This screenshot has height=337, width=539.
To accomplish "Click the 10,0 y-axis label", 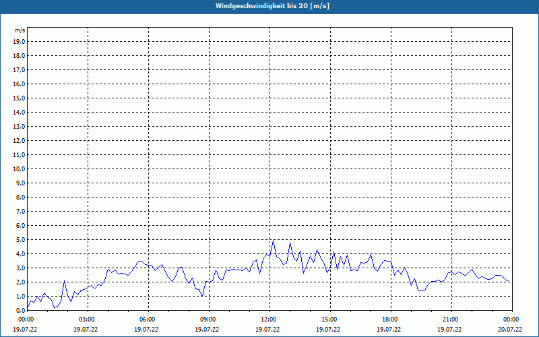I will pyautogui.click(x=19, y=169).
